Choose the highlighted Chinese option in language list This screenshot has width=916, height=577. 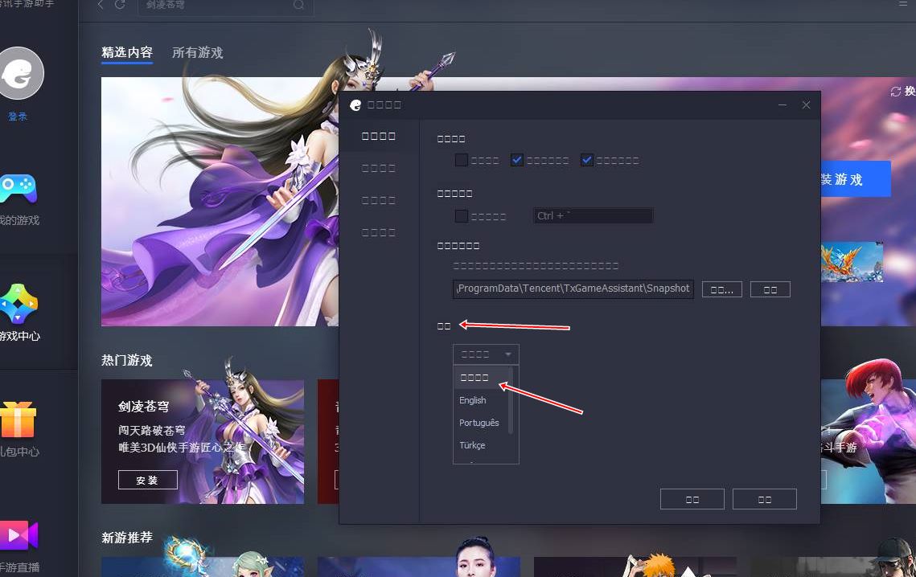pyautogui.click(x=483, y=378)
